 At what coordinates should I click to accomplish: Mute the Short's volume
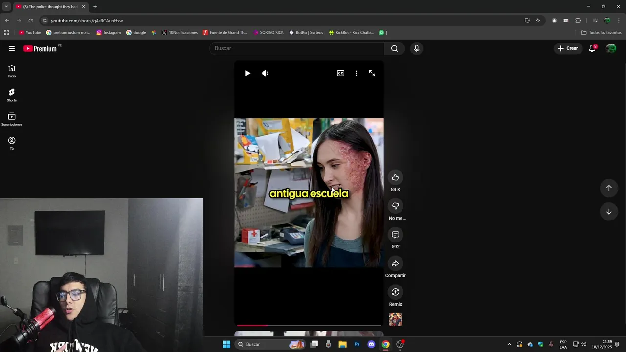click(265, 73)
